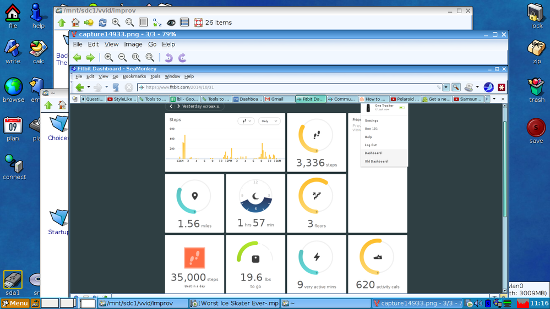The width and height of the screenshot is (550, 309).
Task: Open ROX help lifebuoy in improv window
Action: pyautogui.click(x=198, y=23)
